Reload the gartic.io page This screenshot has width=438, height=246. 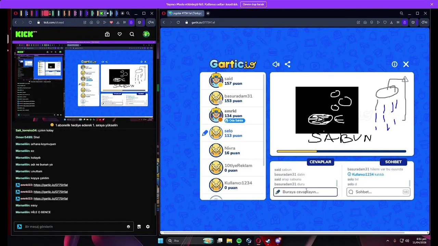[178, 22]
